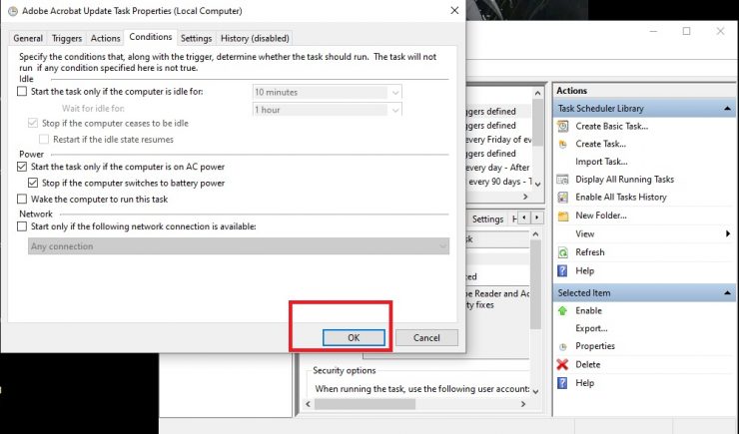This screenshot has width=739, height=434.
Task: Click the Help icon under Selected Item
Action: click(x=562, y=383)
